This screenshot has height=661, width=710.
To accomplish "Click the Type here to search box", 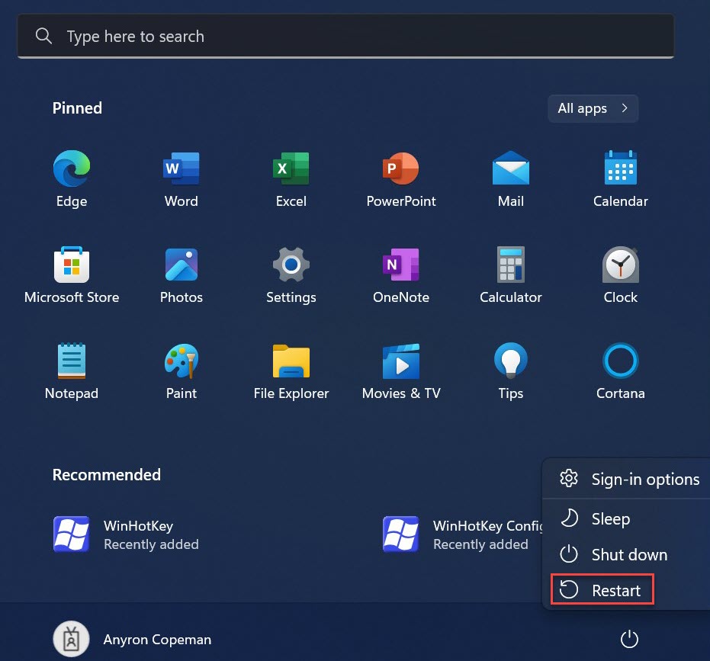I will (x=346, y=37).
